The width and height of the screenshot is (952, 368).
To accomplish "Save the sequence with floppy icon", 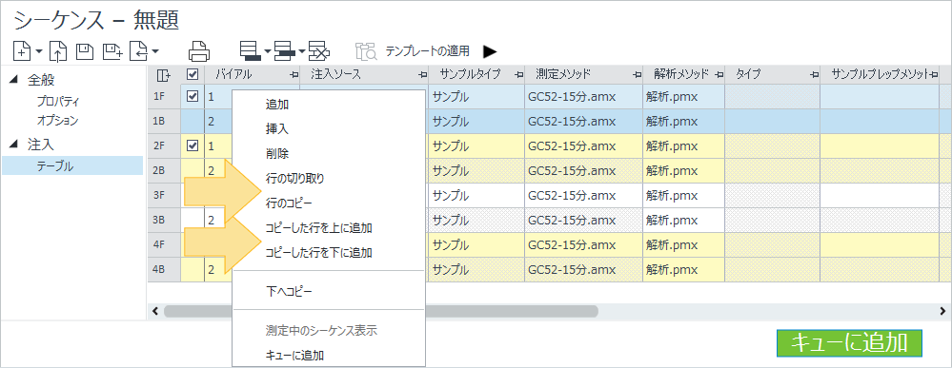I will click(85, 51).
